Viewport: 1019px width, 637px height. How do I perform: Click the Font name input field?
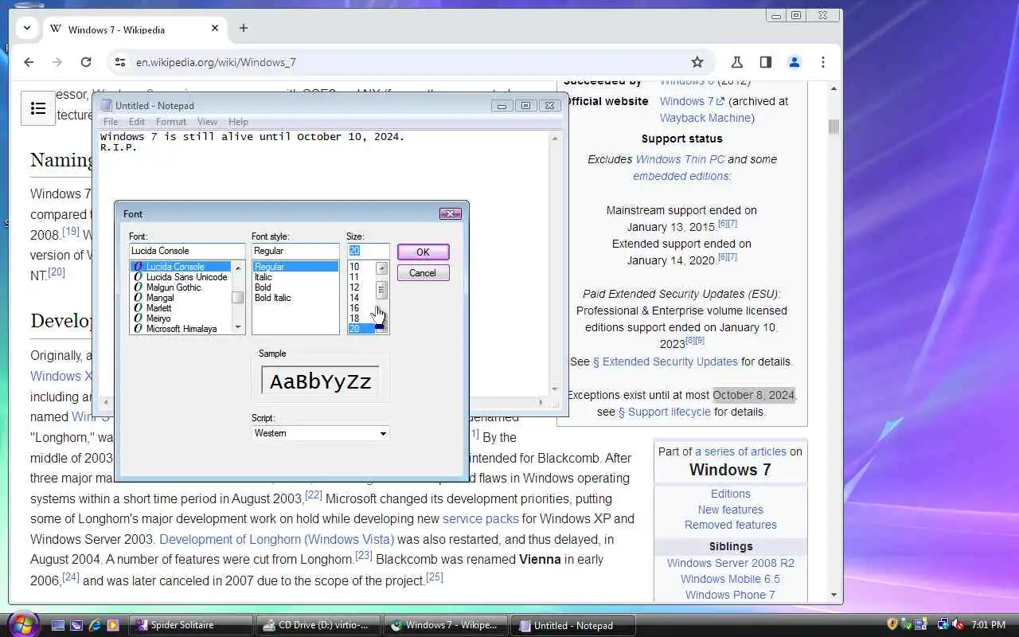pyautogui.click(x=187, y=251)
